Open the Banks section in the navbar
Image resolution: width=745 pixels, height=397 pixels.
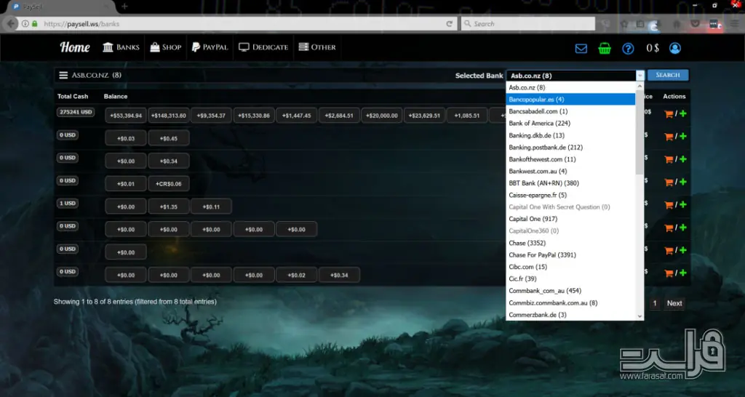pos(121,47)
